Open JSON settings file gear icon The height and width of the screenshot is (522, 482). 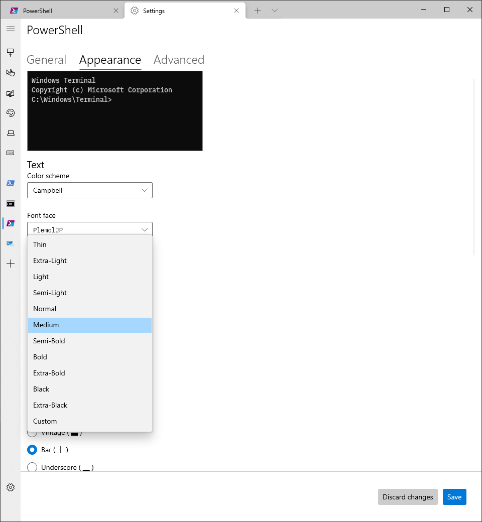[x=11, y=487]
